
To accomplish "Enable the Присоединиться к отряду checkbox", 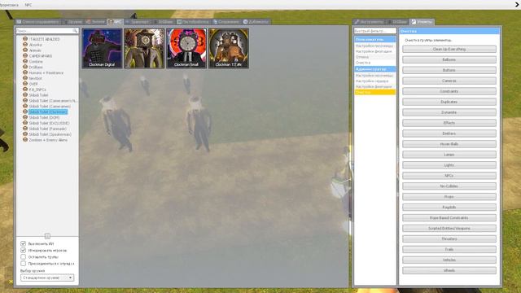I will point(23,264).
